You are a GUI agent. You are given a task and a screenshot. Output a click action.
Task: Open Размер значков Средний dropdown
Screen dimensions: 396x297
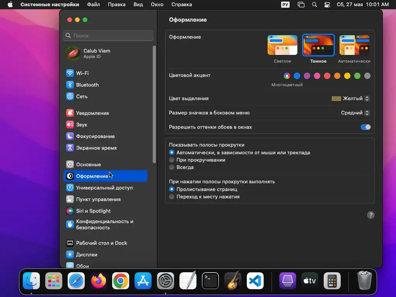[x=355, y=113]
